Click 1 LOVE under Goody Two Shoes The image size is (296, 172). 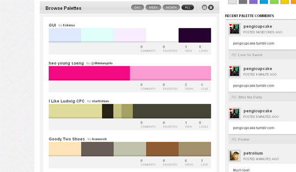click(204, 162)
